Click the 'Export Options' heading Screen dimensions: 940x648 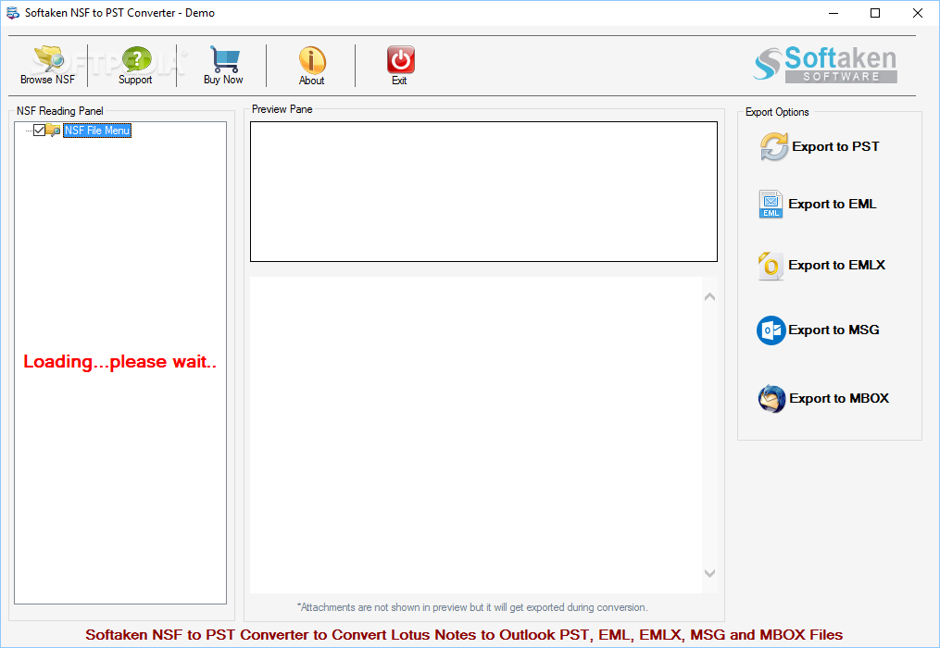[x=777, y=112]
